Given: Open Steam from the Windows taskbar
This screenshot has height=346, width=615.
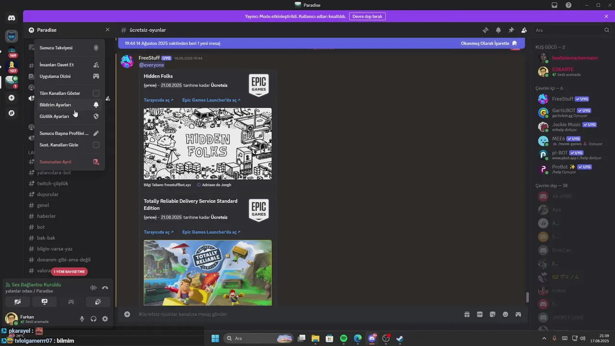Looking at the screenshot, I should pyautogui.click(x=399, y=338).
